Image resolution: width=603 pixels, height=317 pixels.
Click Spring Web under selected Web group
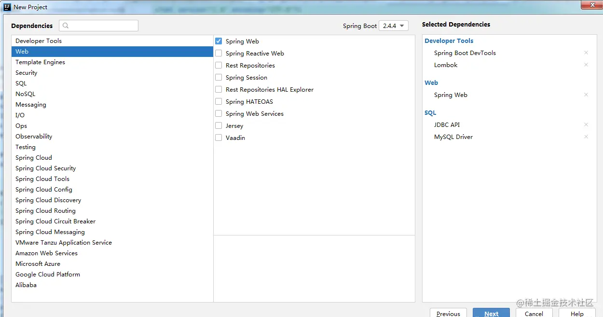(x=451, y=95)
